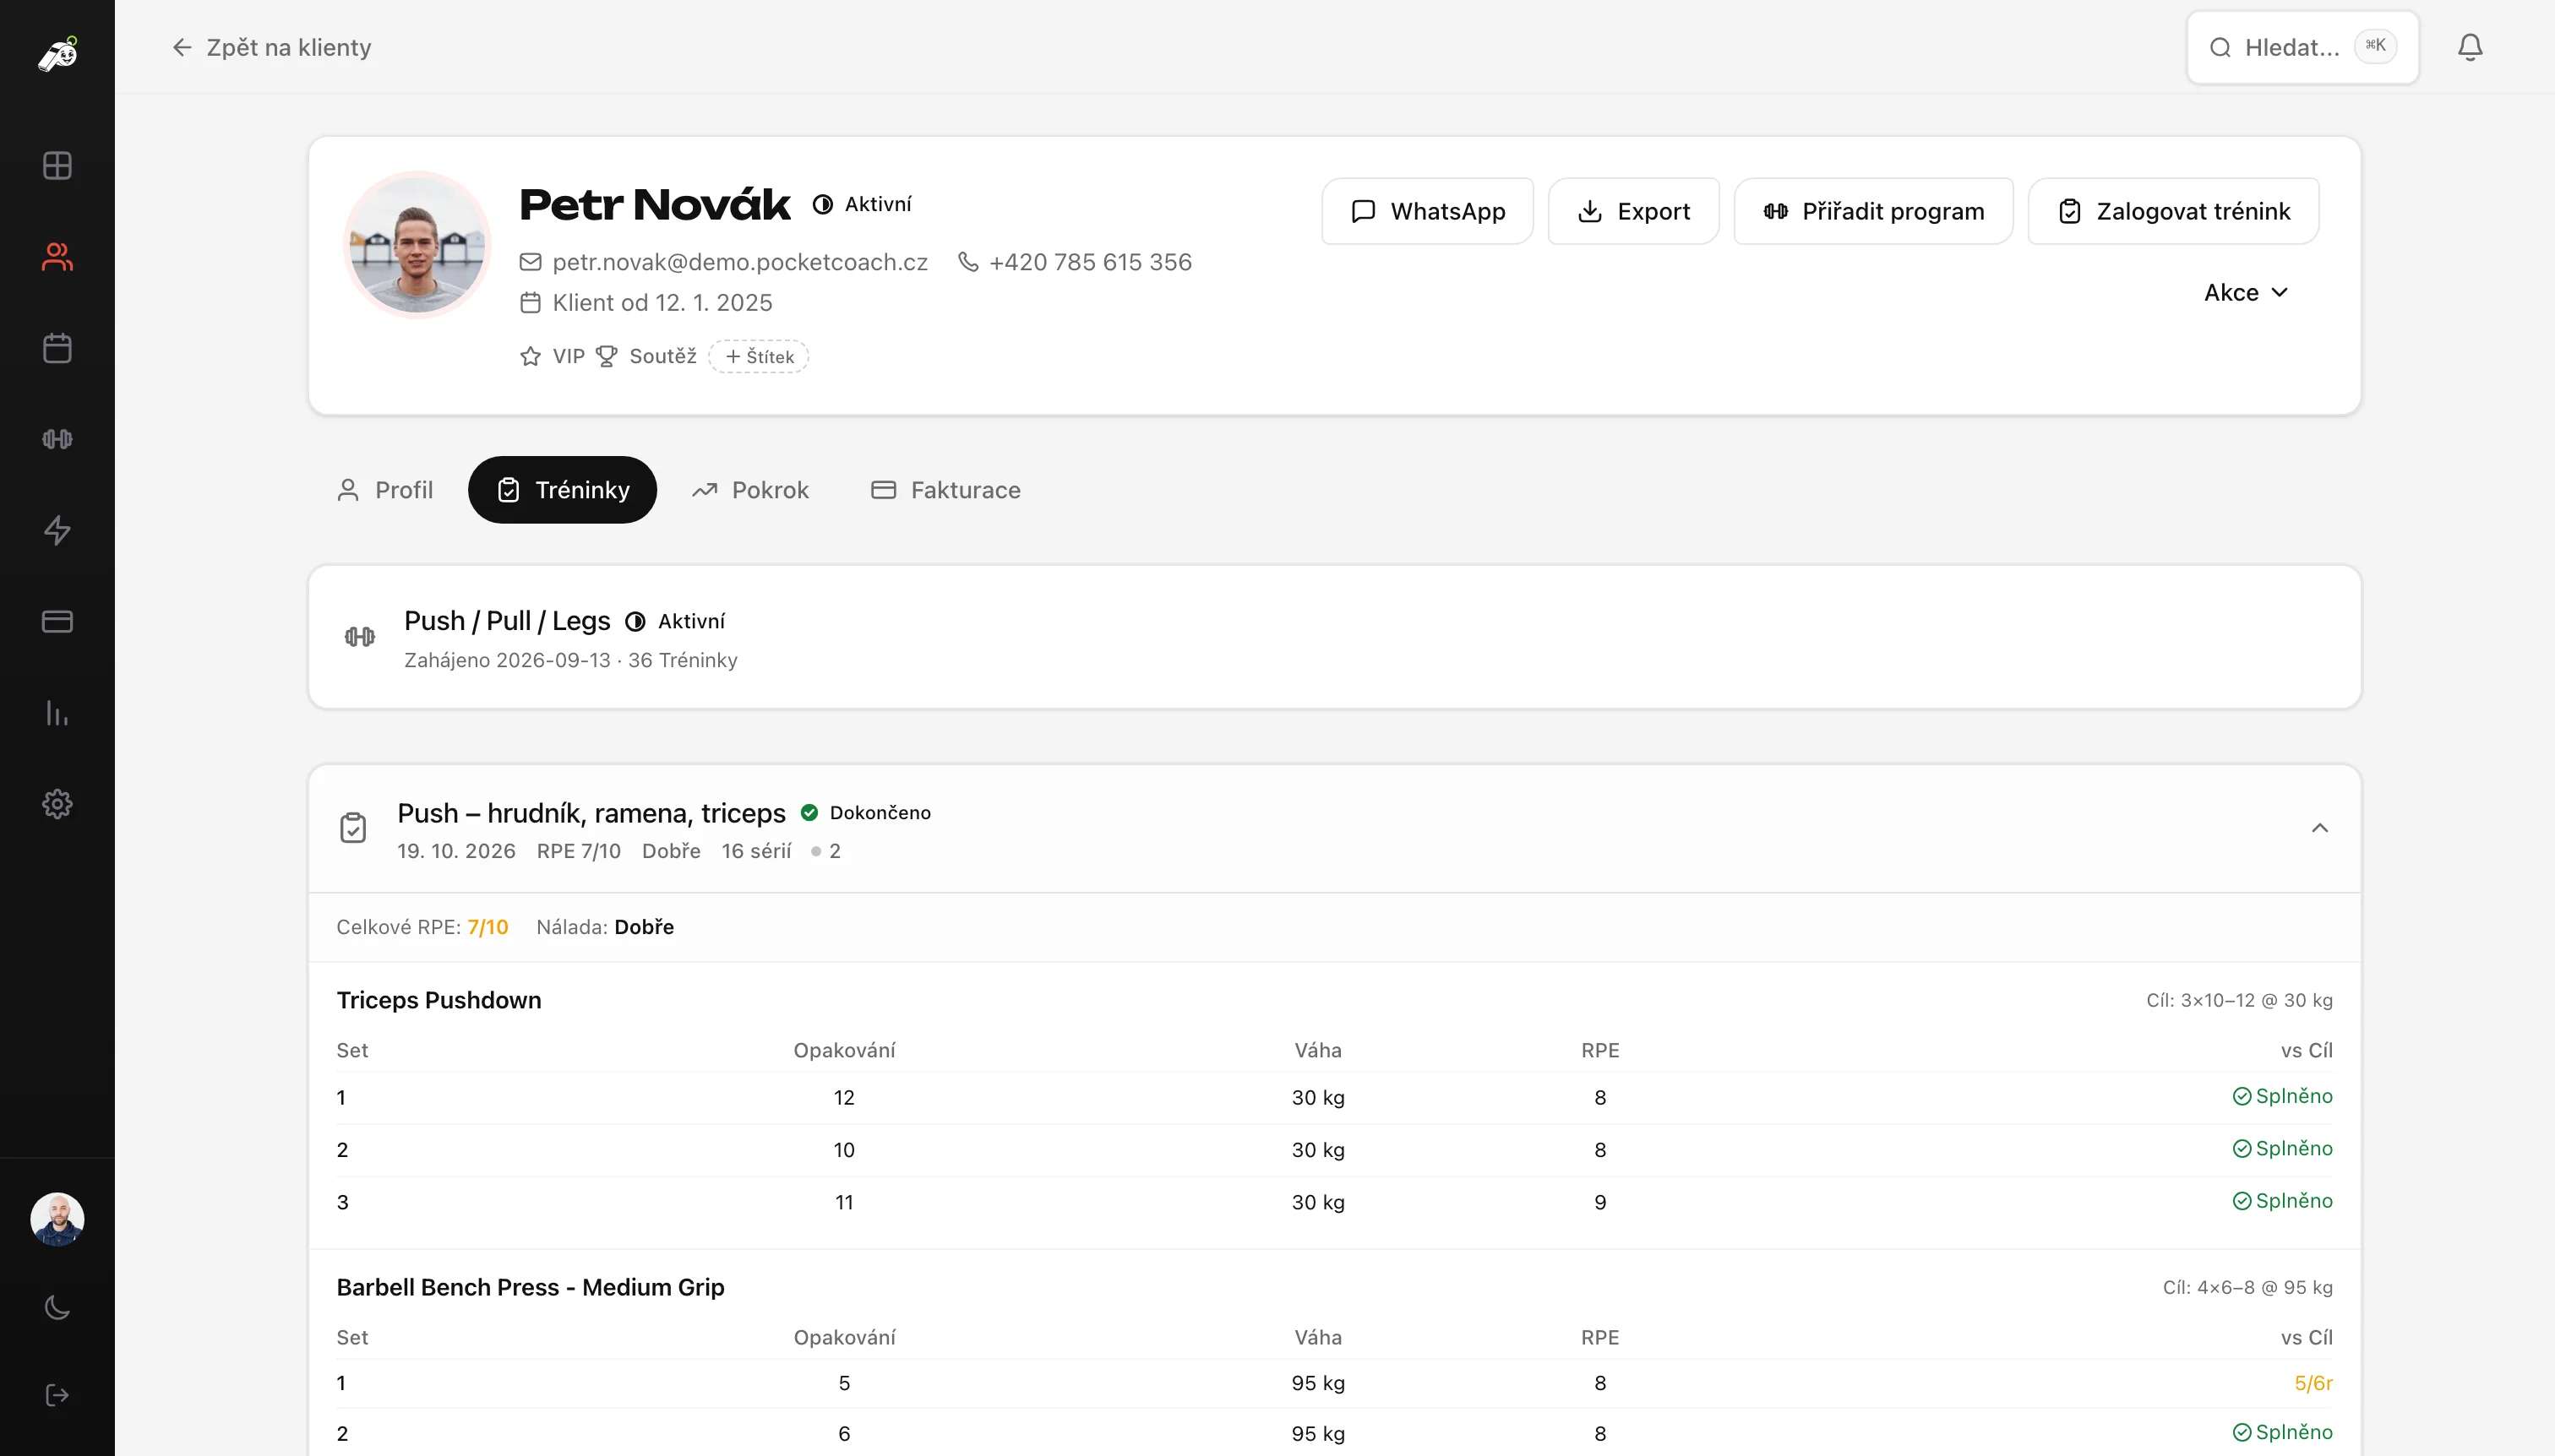Open notifications bell icon

tap(2470, 47)
